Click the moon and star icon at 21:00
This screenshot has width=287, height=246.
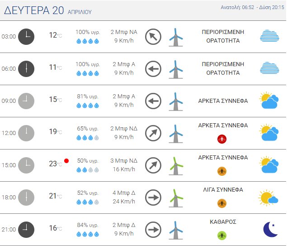click(x=270, y=229)
